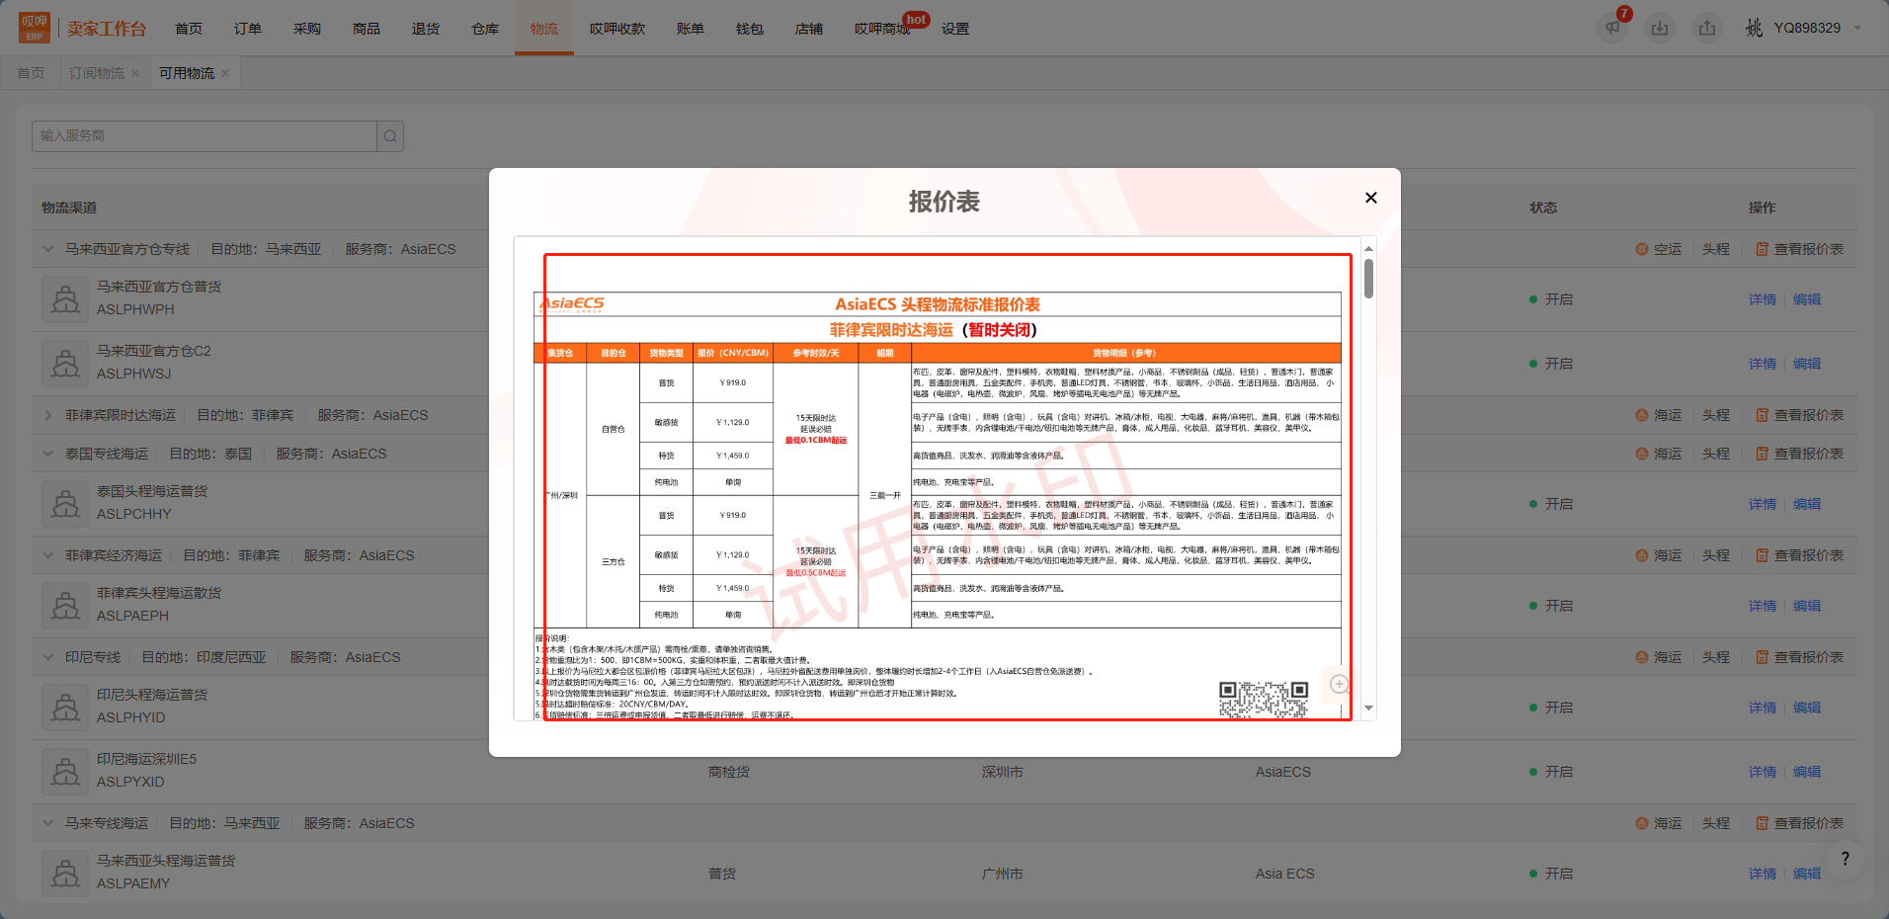This screenshot has height=919, width=1889.
Task: Close the 可用物流 tab
Action: [225, 73]
